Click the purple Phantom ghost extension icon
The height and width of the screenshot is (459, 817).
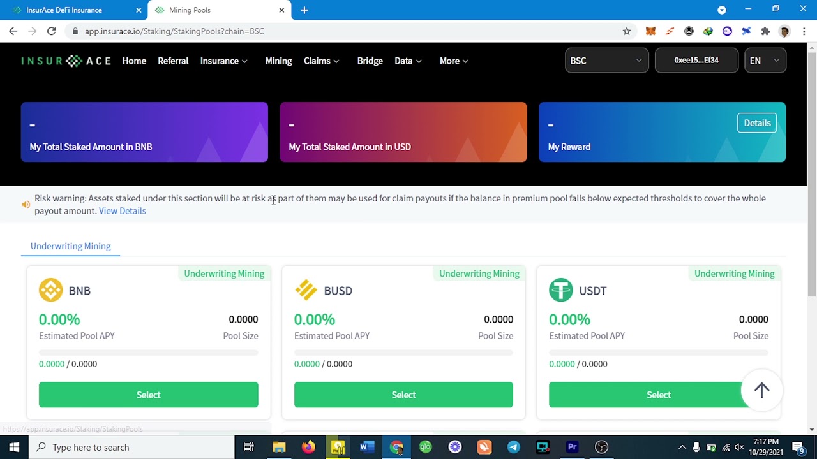727,31
